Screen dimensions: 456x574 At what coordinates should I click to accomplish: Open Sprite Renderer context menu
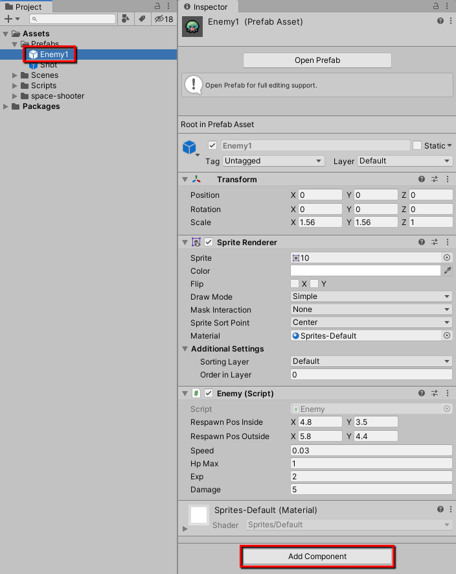pyautogui.click(x=448, y=243)
